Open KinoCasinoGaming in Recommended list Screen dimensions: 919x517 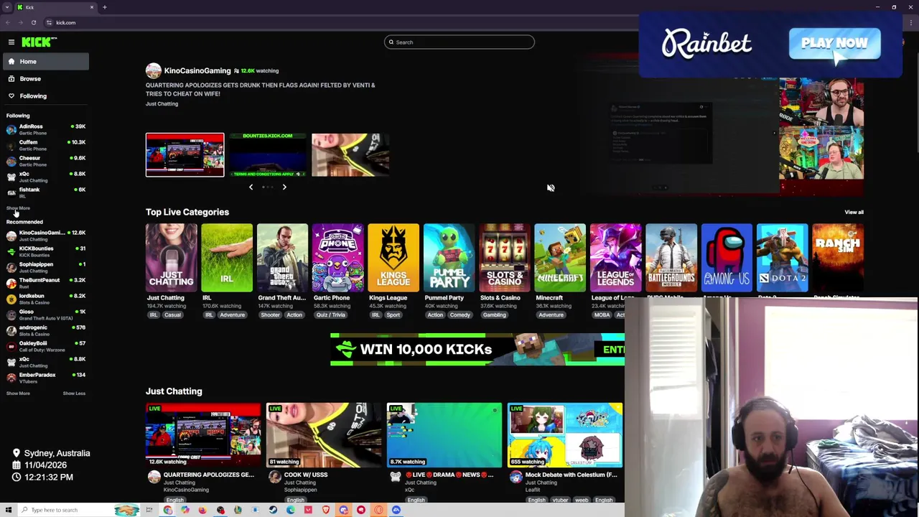tap(45, 236)
